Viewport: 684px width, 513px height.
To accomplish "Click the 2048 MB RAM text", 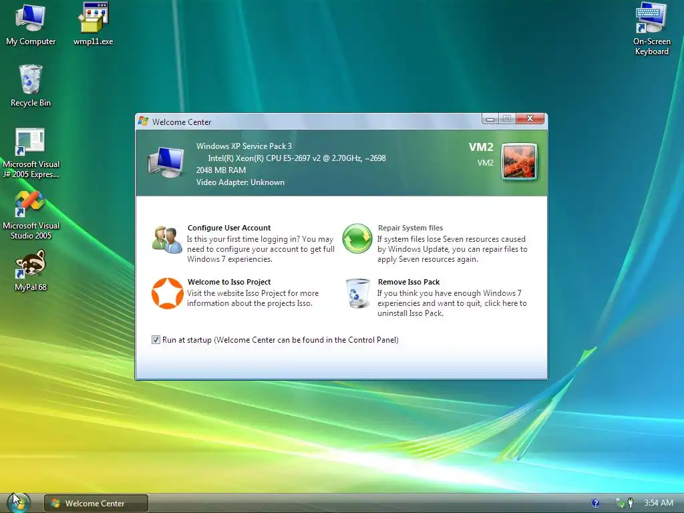I will pyautogui.click(x=220, y=170).
